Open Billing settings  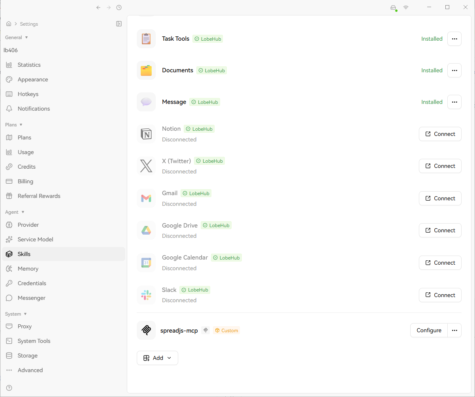pos(63,181)
